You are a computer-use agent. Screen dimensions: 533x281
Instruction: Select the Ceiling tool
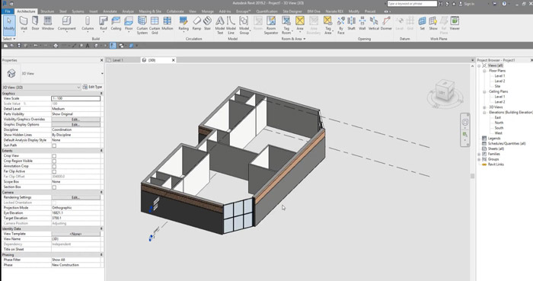point(116,24)
